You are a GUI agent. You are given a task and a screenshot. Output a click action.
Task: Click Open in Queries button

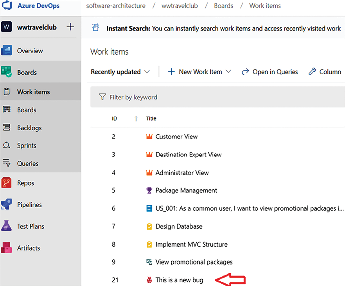(270, 72)
